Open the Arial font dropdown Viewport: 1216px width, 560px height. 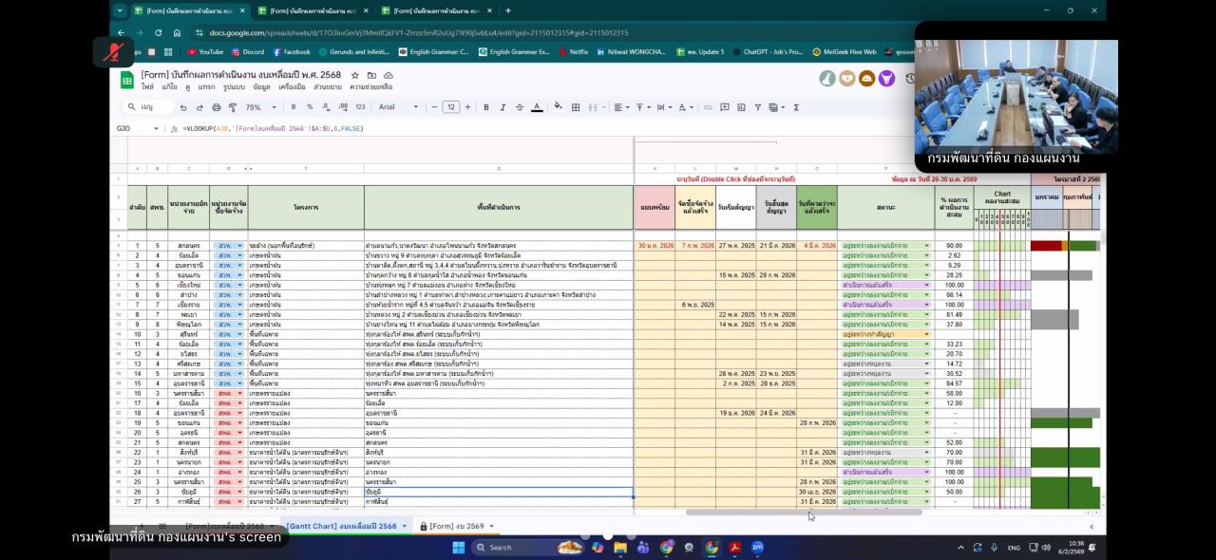399,107
